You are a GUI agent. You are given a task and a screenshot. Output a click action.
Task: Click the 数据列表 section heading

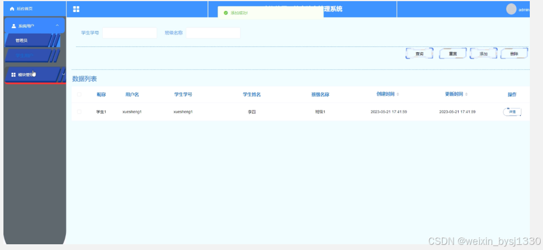click(84, 79)
